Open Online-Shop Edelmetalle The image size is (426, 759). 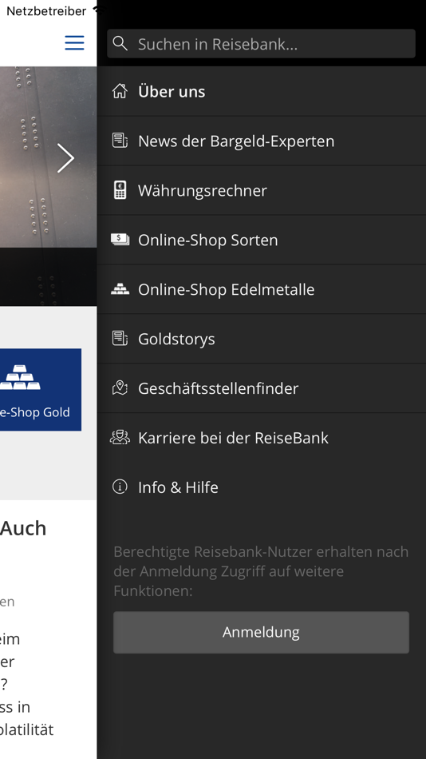point(262,289)
